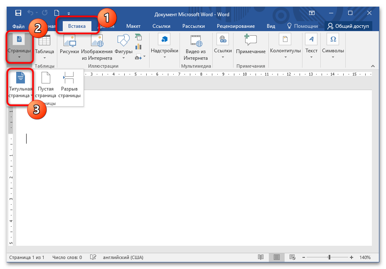Insert a SmartArt graphic

(x=138, y=37)
